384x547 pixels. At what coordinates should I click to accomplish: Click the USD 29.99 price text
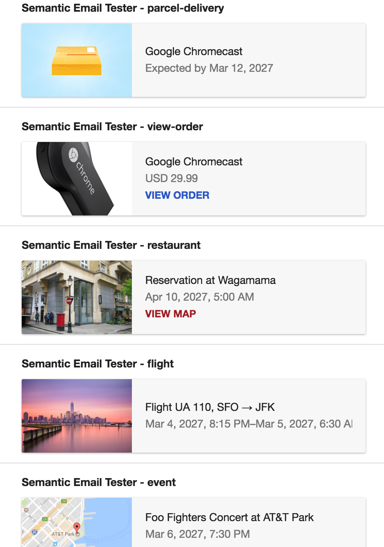(x=172, y=179)
